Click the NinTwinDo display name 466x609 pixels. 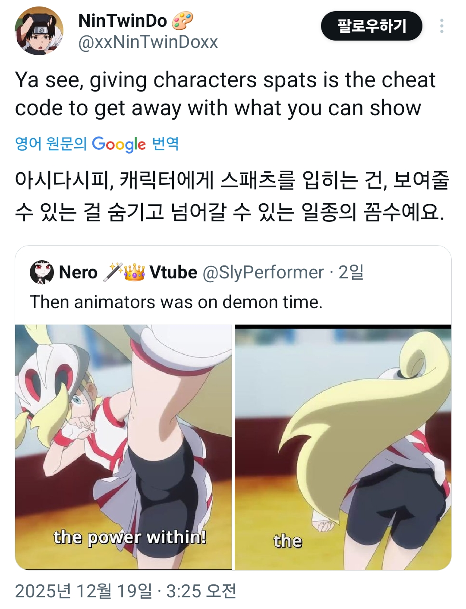tap(123, 21)
